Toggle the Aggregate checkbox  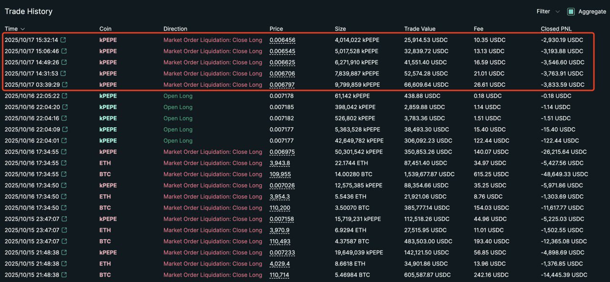click(x=570, y=11)
